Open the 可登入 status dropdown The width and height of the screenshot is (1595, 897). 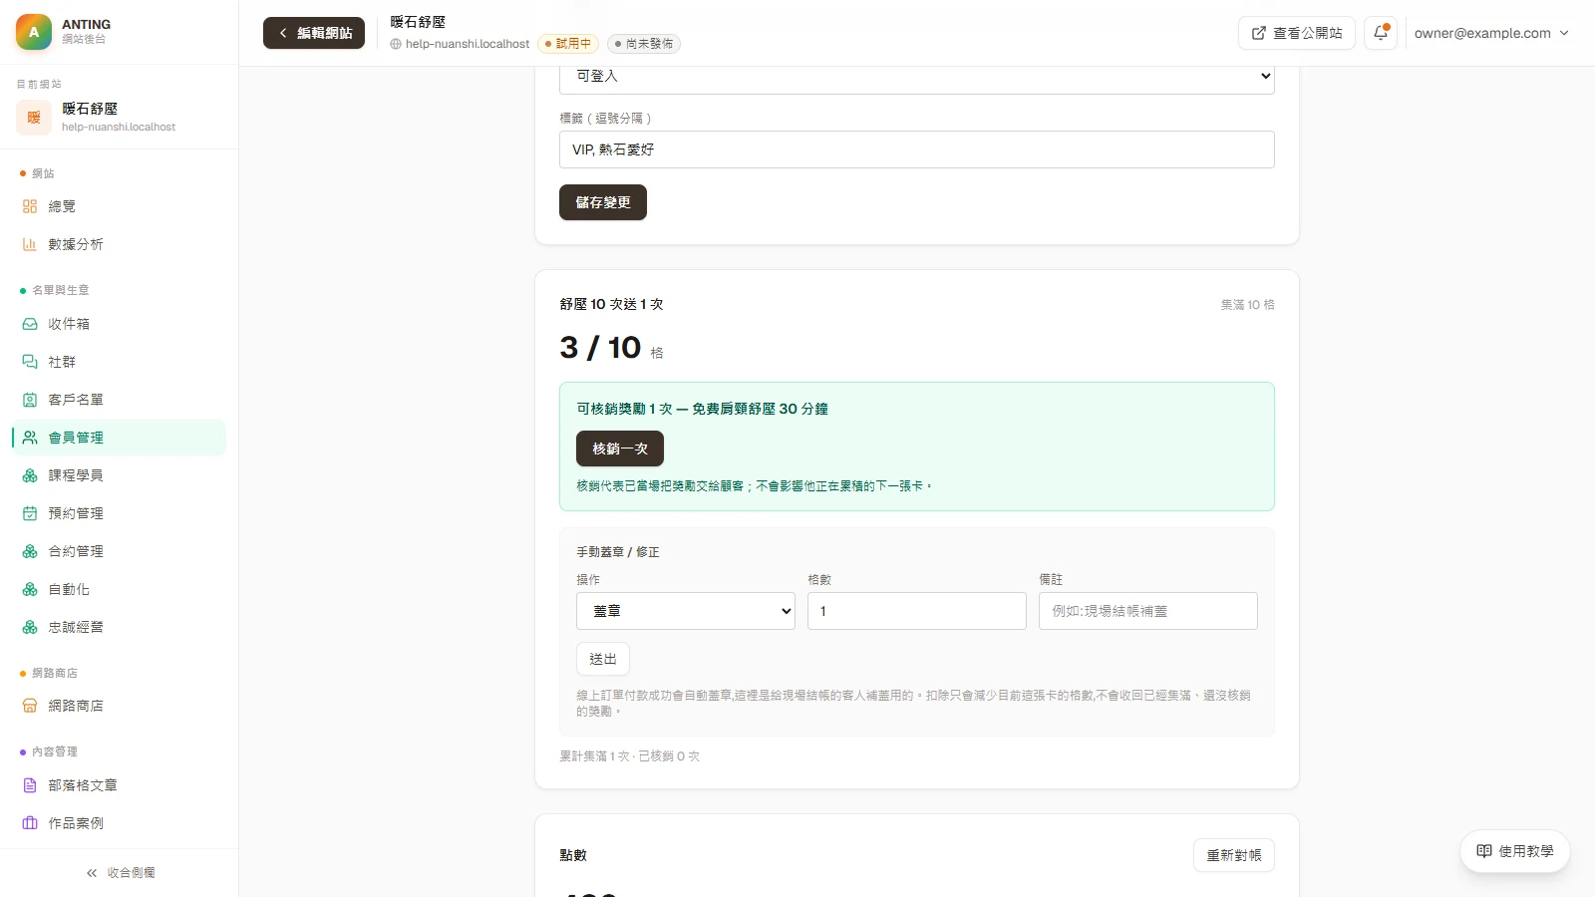tap(916, 77)
